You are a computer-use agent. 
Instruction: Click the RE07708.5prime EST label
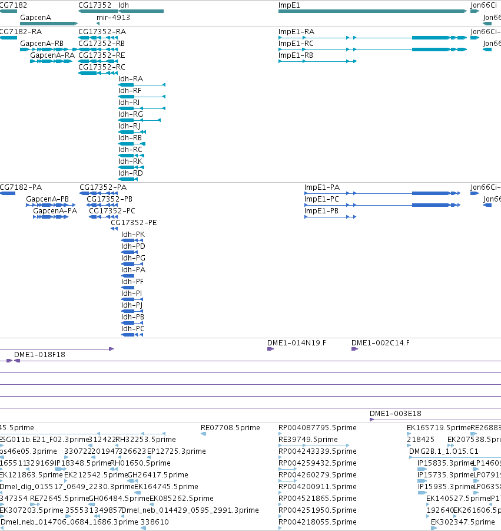tap(230, 428)
